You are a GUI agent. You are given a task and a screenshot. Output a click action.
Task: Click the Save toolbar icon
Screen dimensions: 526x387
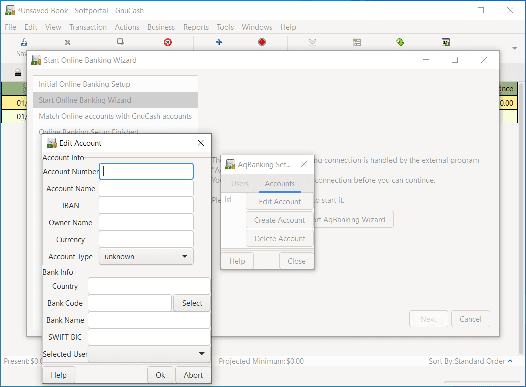point(24,42)
